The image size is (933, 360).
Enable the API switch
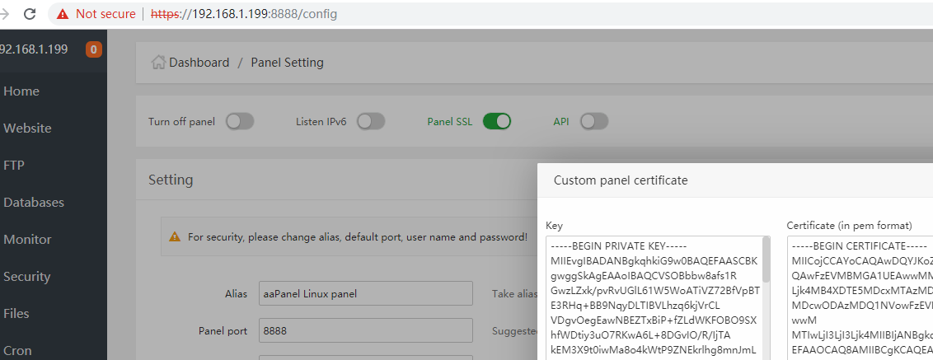594,122
